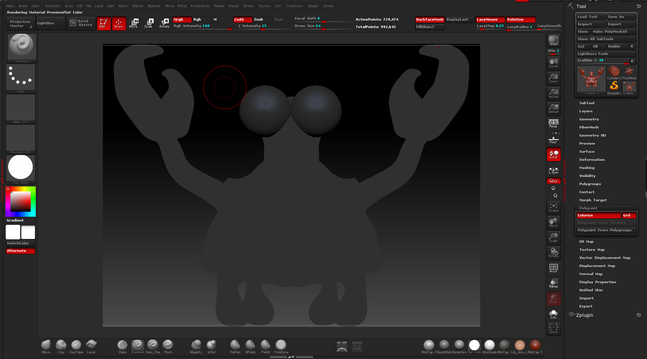Open the Zplugin menu
Viewport: 647px width, 359px height.
pos(313,6)
